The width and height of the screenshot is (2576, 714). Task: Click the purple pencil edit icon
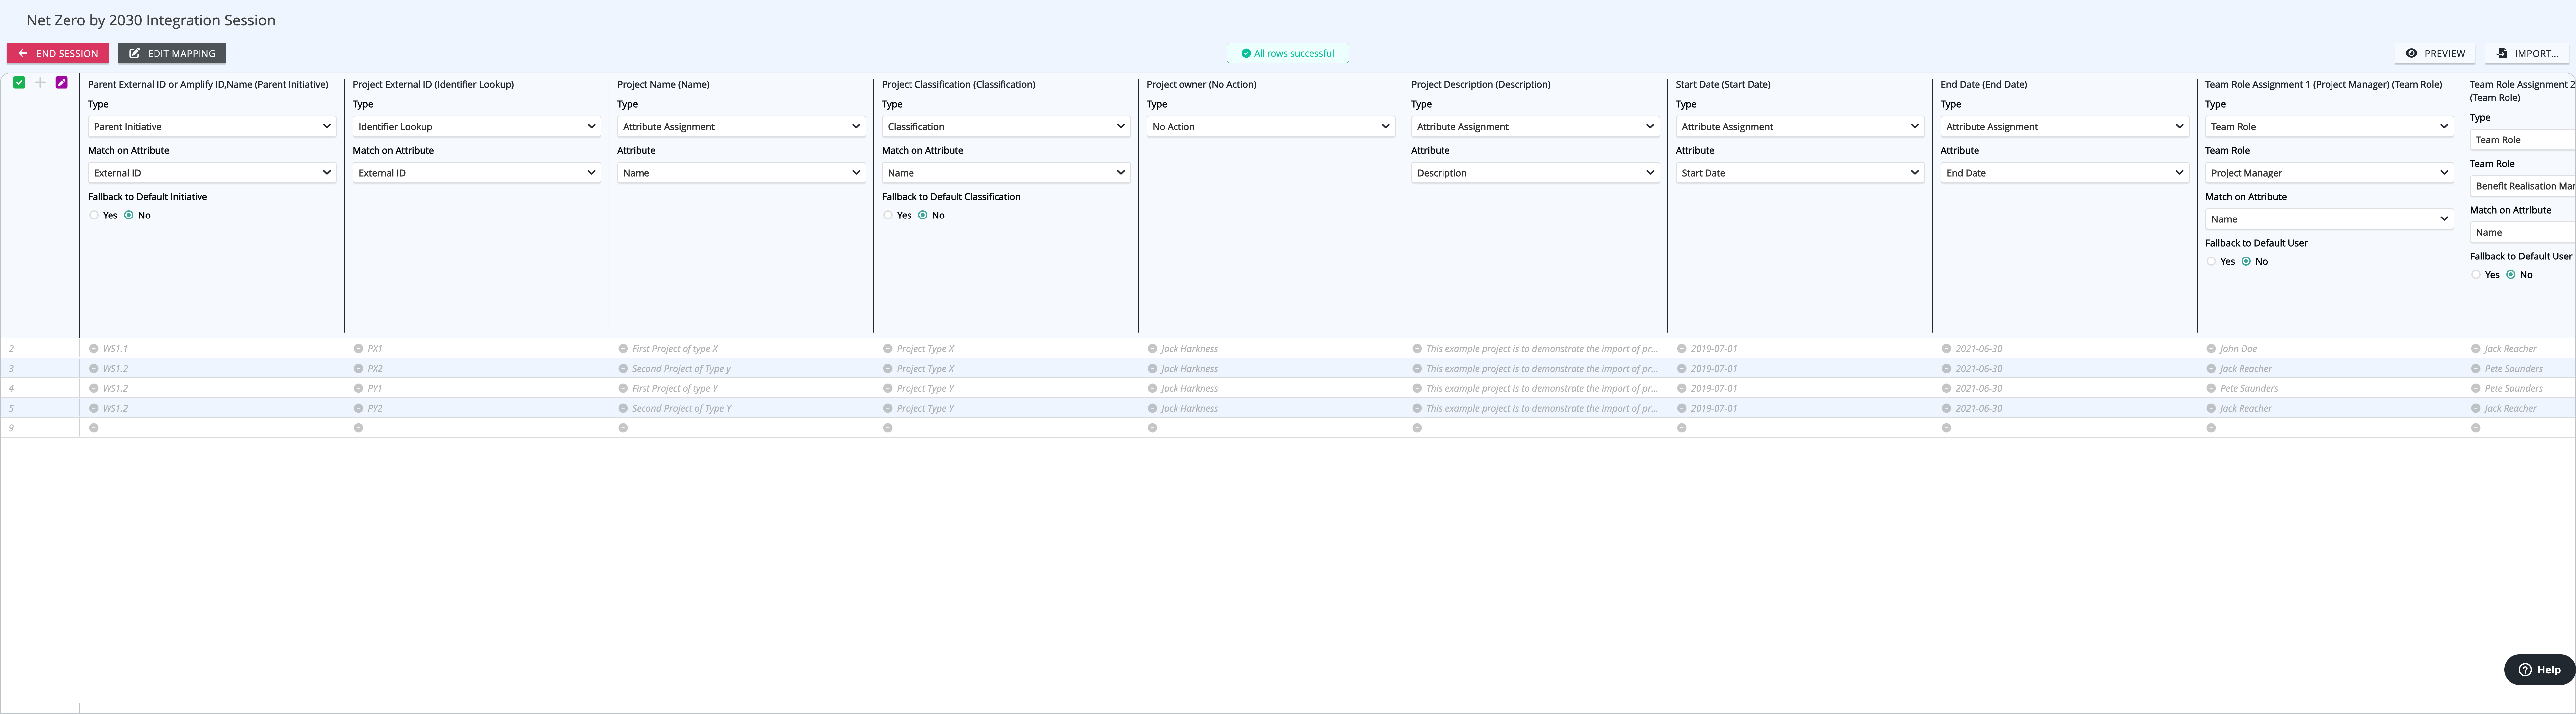(62, 83)
